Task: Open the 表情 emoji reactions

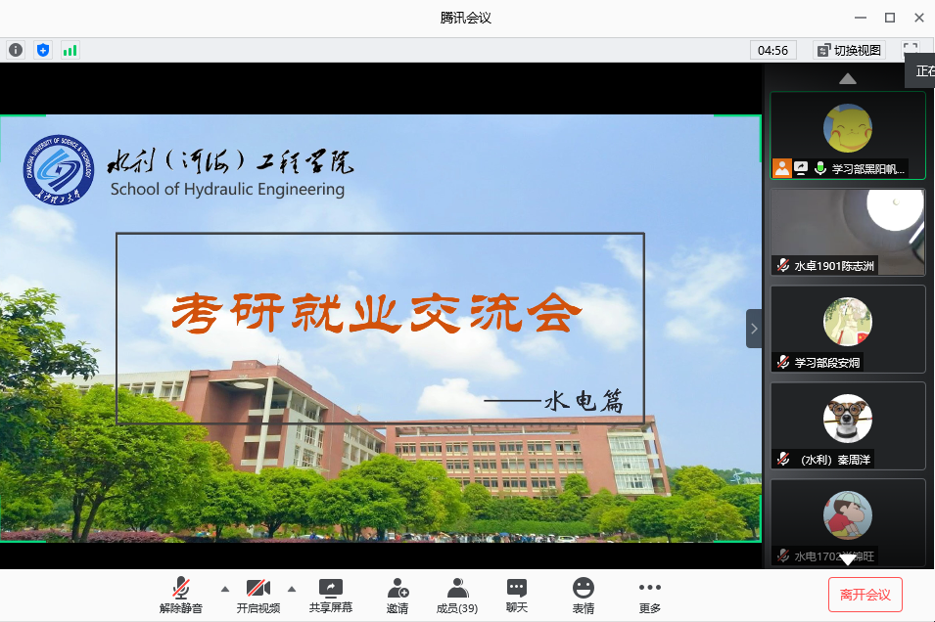Action: 583,596
